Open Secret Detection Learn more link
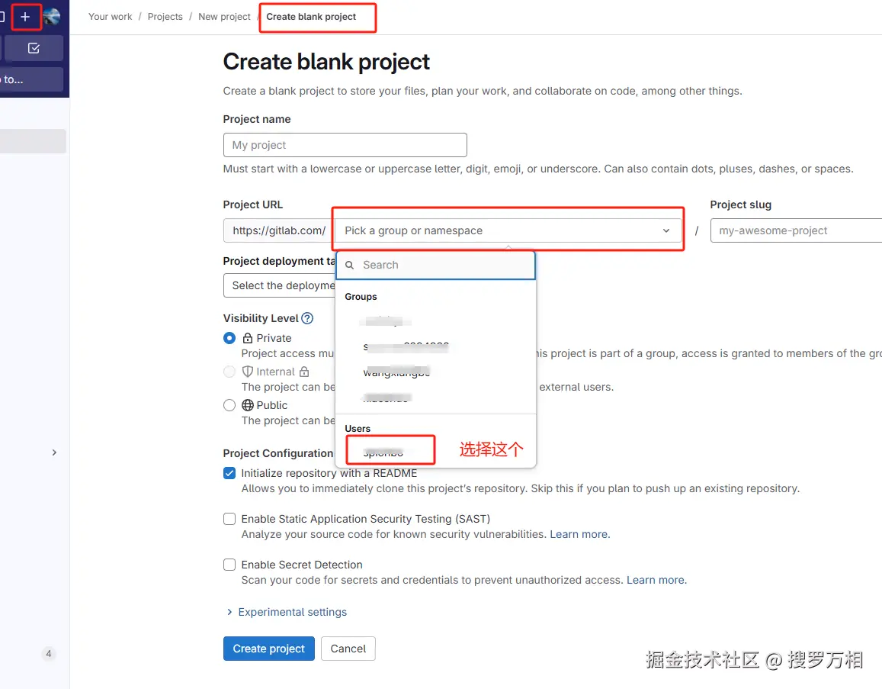 point(656,580)
